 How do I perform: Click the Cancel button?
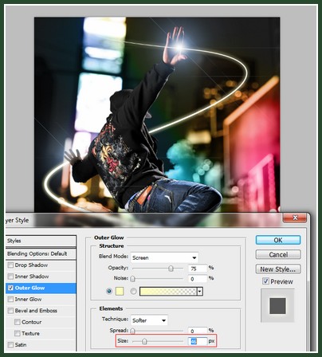pyautogui.click(x=278, y=255)
